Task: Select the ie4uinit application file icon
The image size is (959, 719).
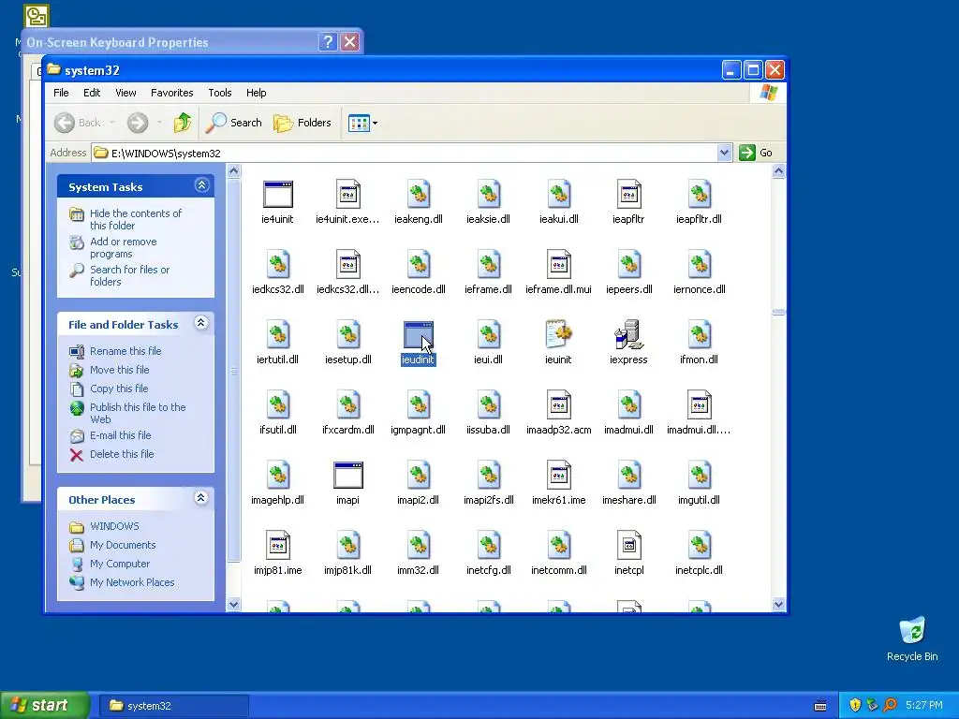Action: (277, 195)
